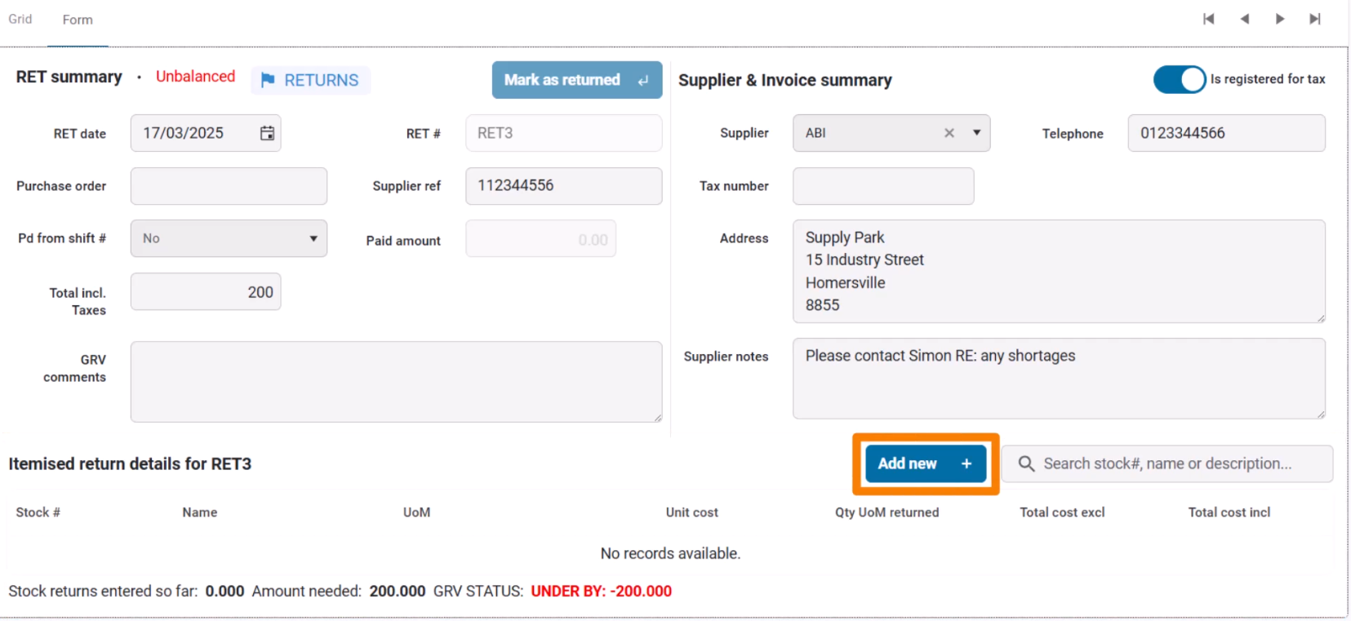Click the Total incl. Taxes field
Image resolution: width=1351 pixels, height=621 pixels.
coord(206,292)
